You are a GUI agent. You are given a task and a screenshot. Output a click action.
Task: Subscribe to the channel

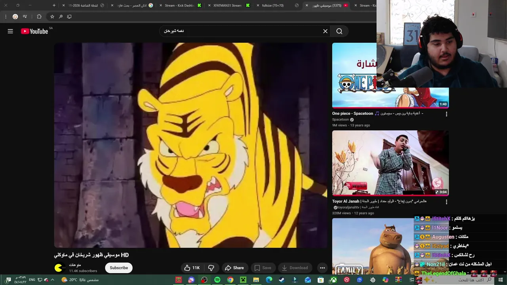[x=119, y=268]
